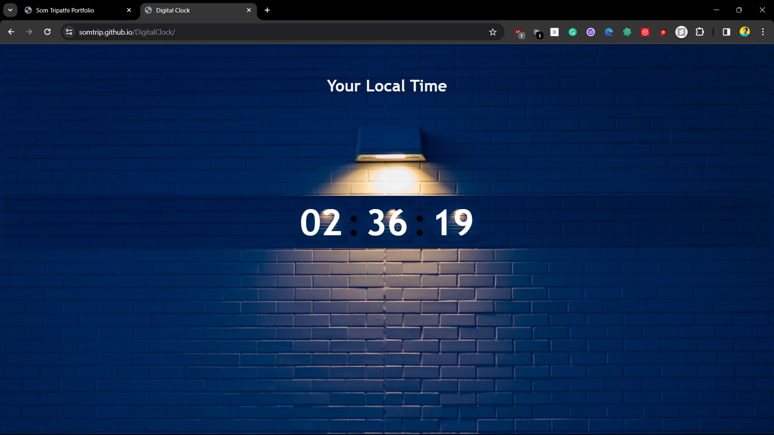Click the purple circular w extension icon
Viewport: 774px width, 435px height.
click(591, 32)
